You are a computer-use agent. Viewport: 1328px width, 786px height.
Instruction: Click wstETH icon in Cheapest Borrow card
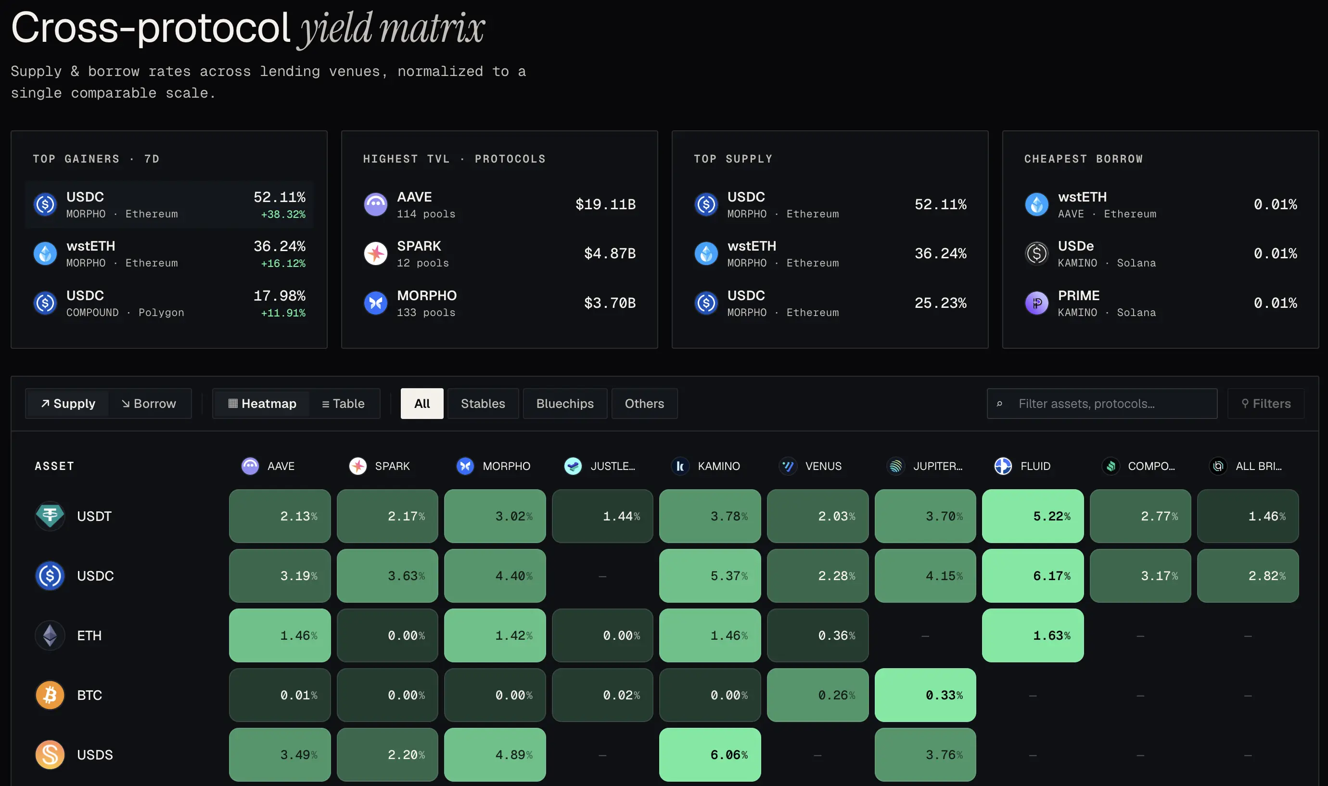[x=1036, y=204]
